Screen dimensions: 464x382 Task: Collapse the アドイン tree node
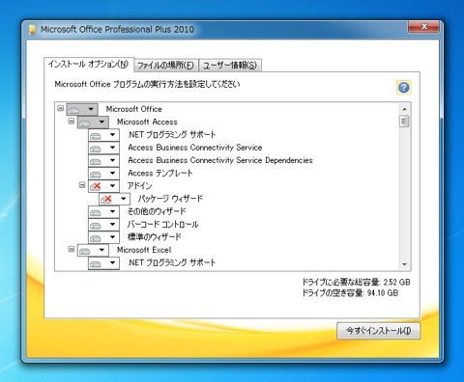tap(82, 185)
